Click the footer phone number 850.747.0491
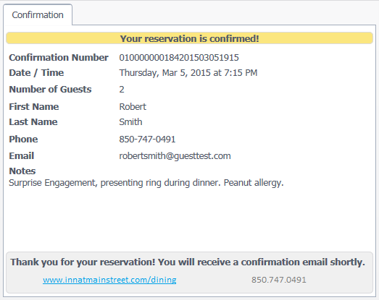This screenshot has height=300, width=379. pos(279,280)
